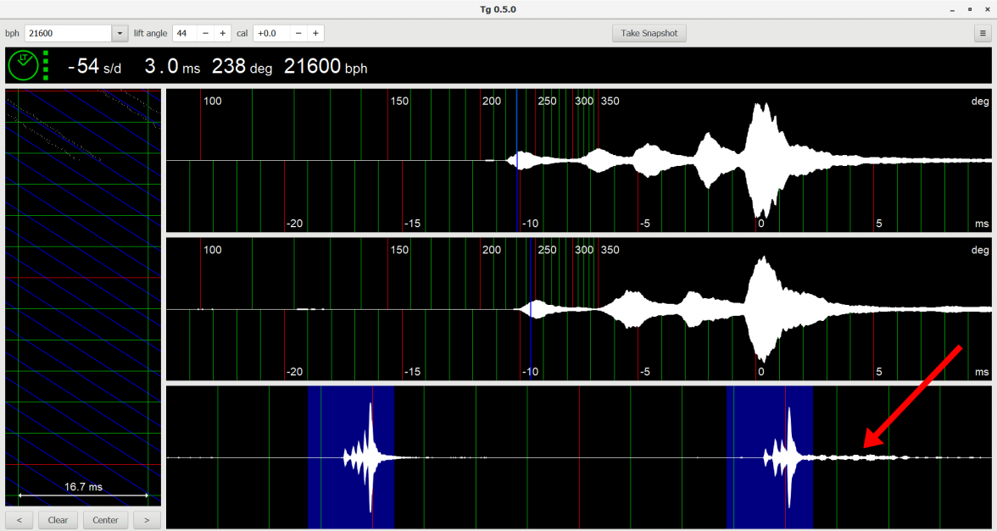Screen dimensions: 997x531
Task: Shift paperstrip left with < button
Action: pos(19,519)
